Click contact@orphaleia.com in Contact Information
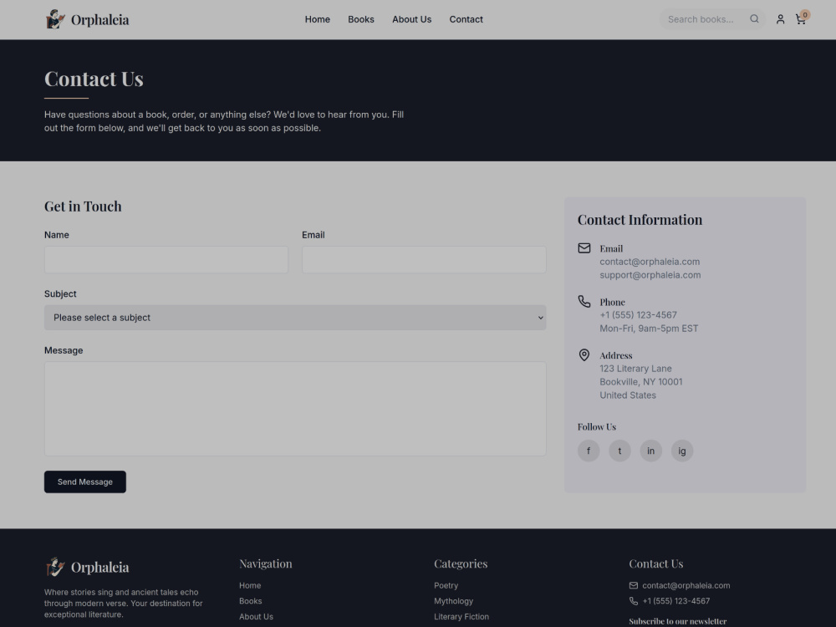 pyautogui.click(x=650, y=262)
